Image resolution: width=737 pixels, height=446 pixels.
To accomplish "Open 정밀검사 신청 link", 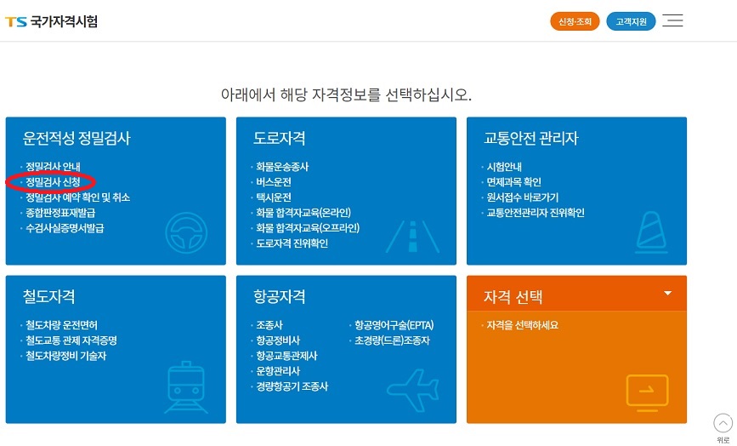I will click(x=53, y=182).
